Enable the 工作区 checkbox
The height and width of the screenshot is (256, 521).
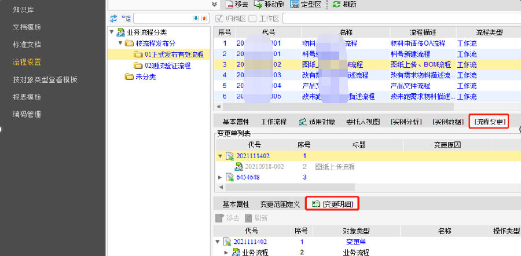coord(252,19)
